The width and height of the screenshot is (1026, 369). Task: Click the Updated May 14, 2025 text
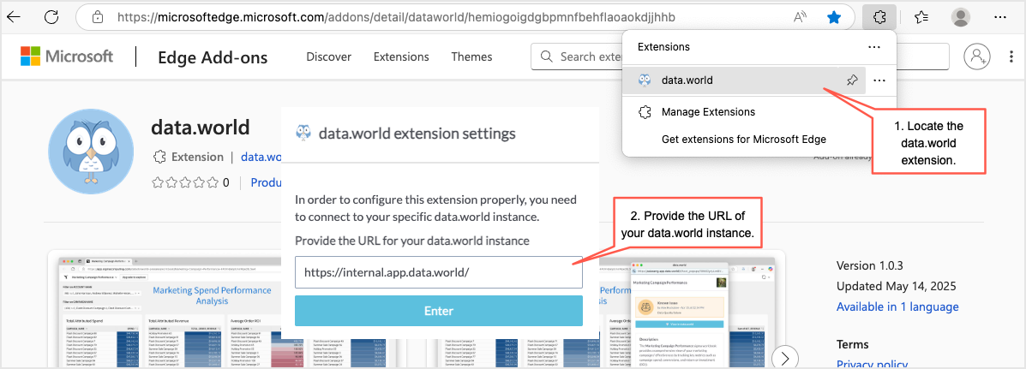click(x=897, y=286)
